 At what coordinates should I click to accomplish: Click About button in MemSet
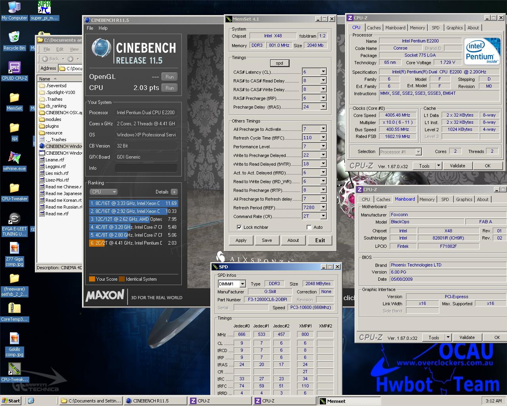pyautogui.click(x=293, y=240)
